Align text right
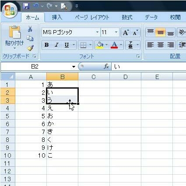 (170, 45)
